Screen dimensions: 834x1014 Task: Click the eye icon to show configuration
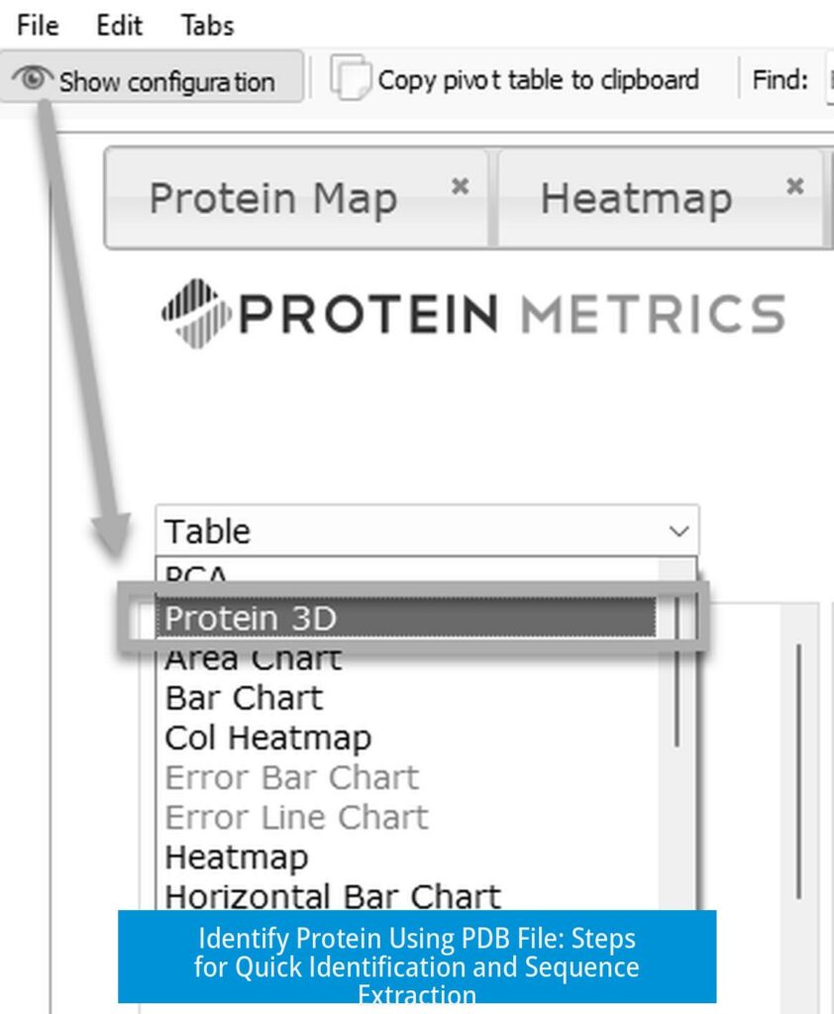[32, 77]
